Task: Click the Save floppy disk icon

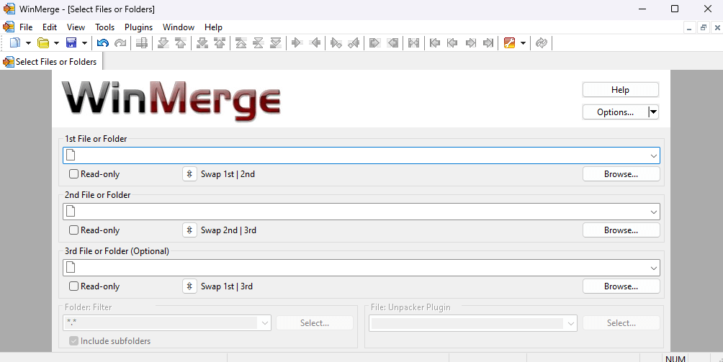Action: click(x=71, y=43)
